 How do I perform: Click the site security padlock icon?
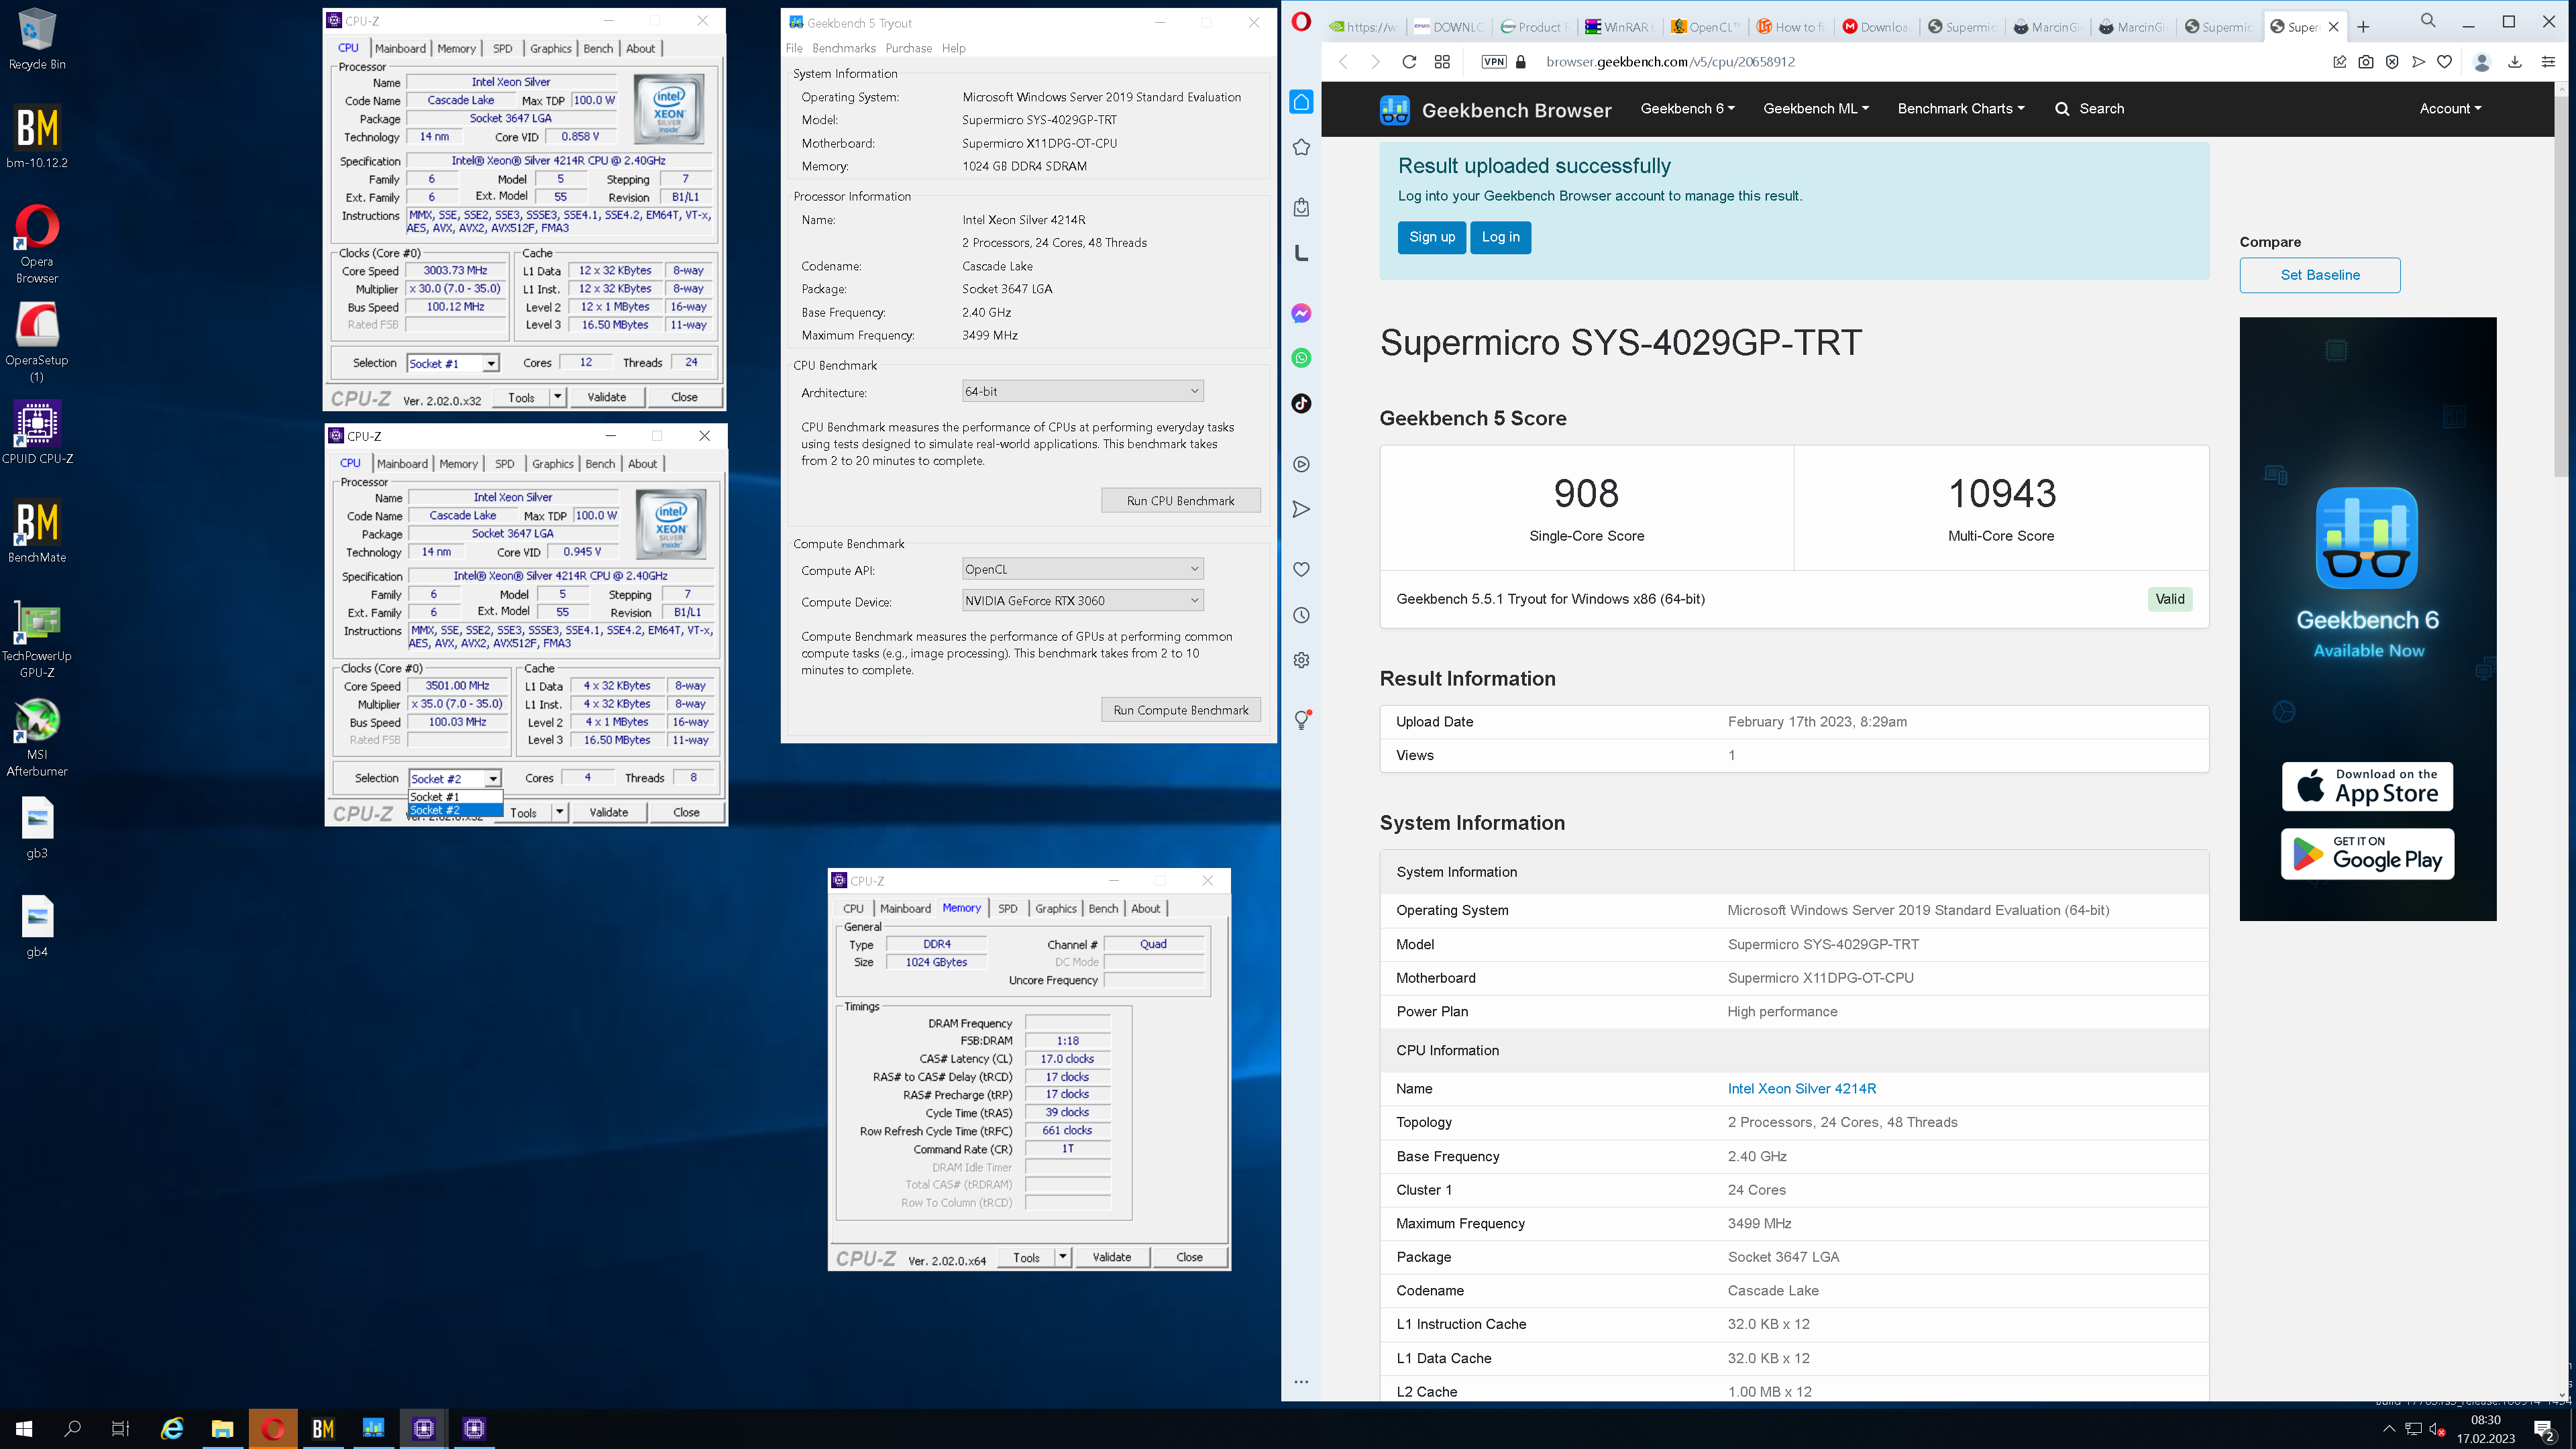coord(1521,62)
